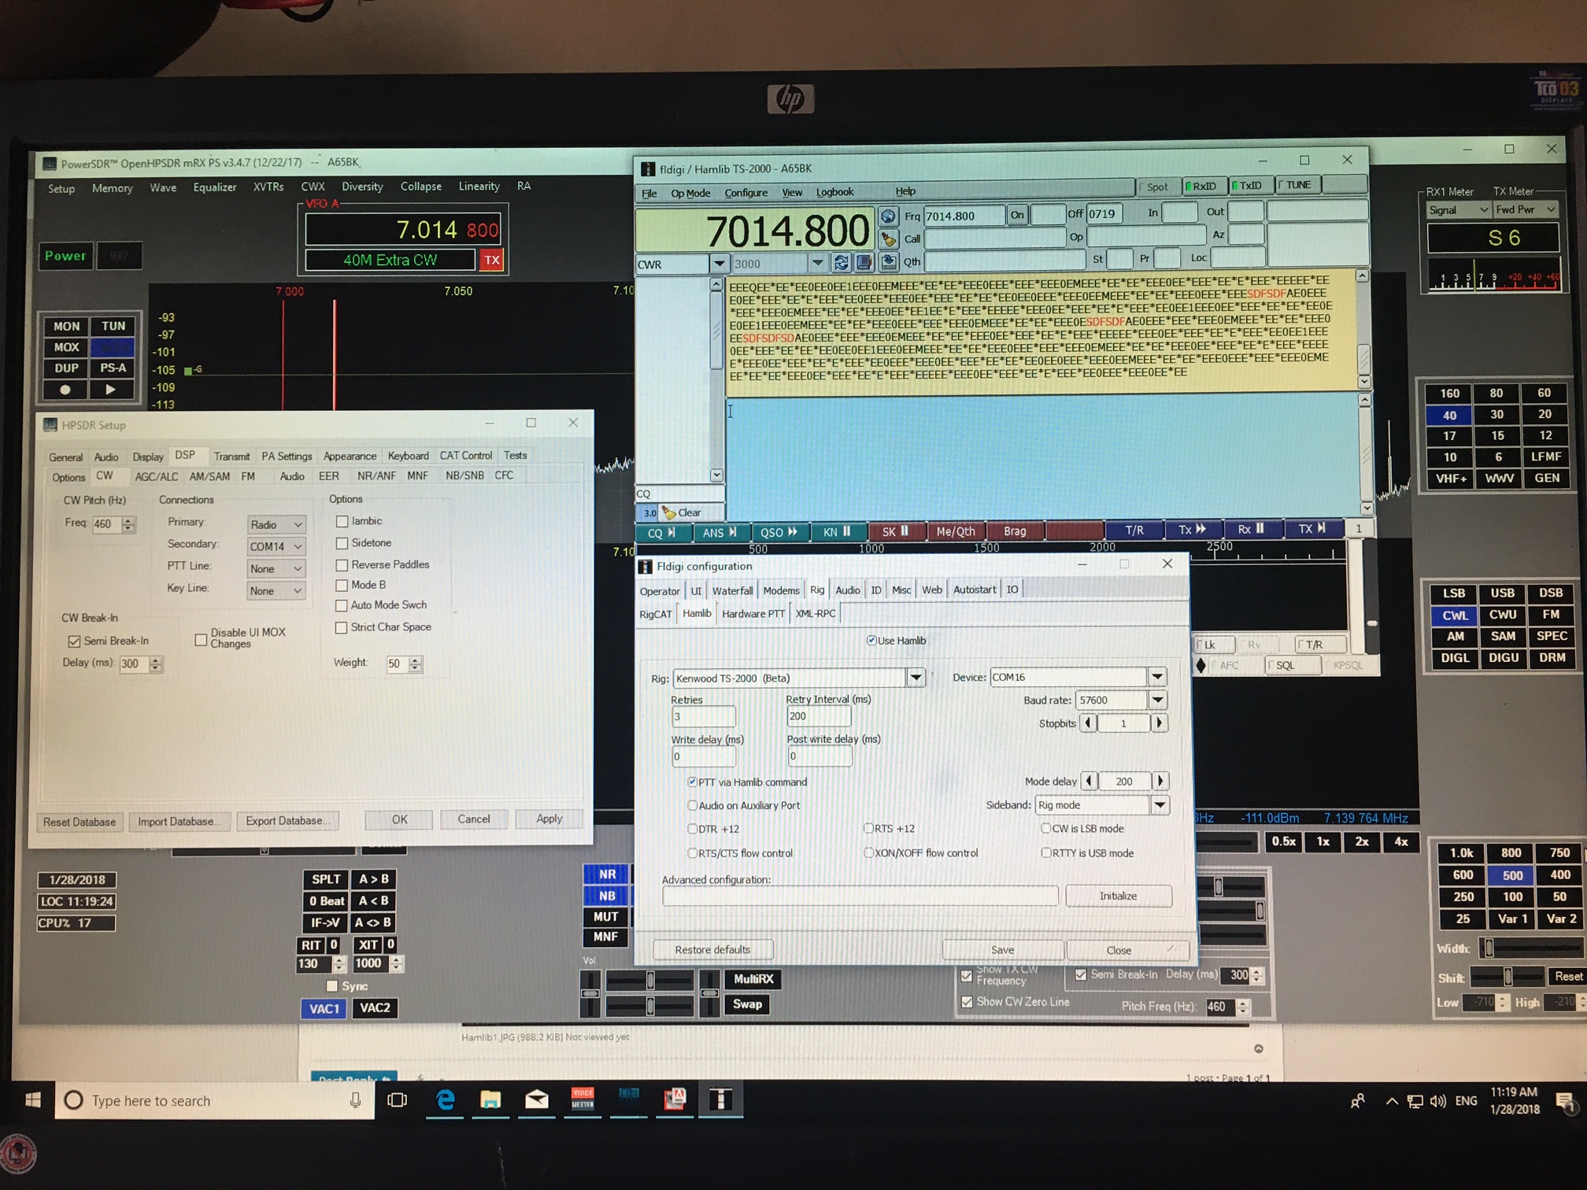Enable RTS/CTS flow control checkbox
1587x1190 pixels.
point(692,852)
